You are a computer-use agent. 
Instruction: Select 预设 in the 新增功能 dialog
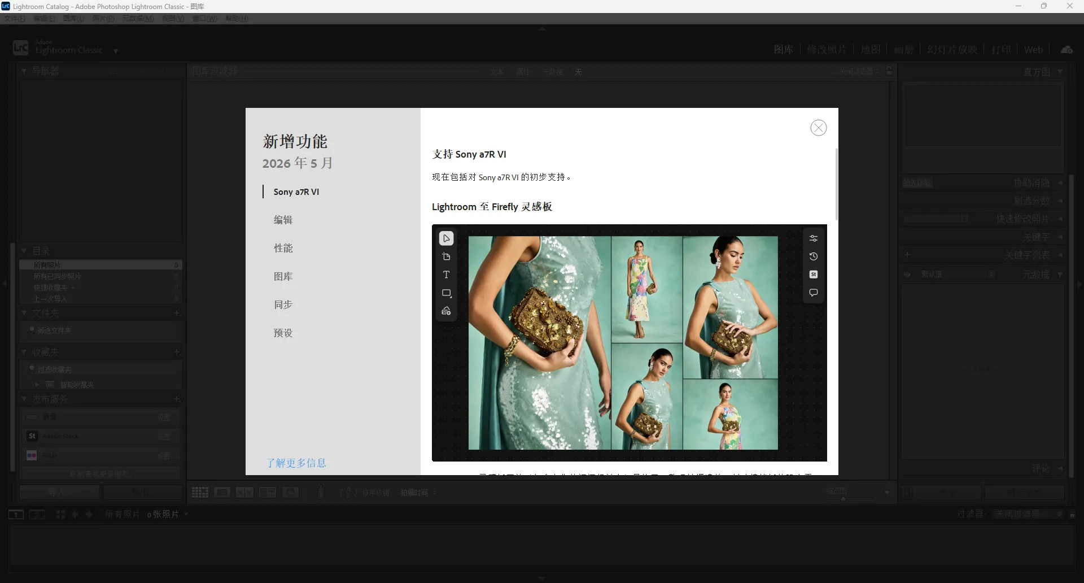point(283,333)
